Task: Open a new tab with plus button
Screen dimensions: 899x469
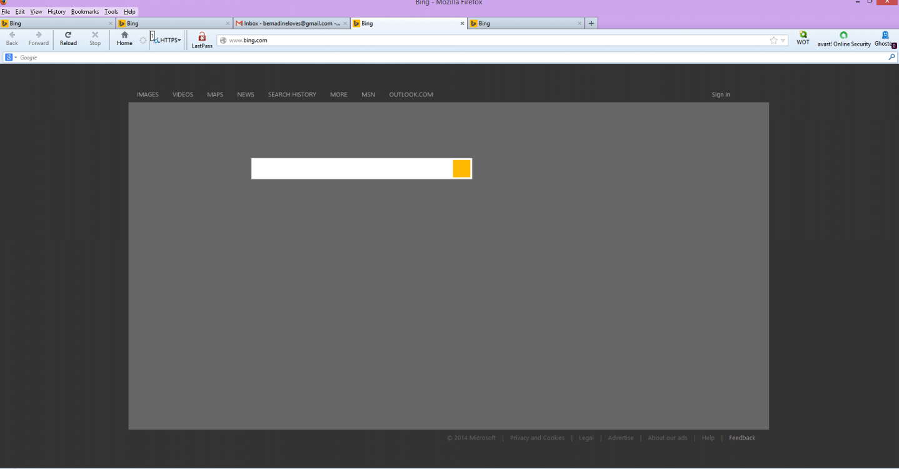Action: [x=591, y=24]
